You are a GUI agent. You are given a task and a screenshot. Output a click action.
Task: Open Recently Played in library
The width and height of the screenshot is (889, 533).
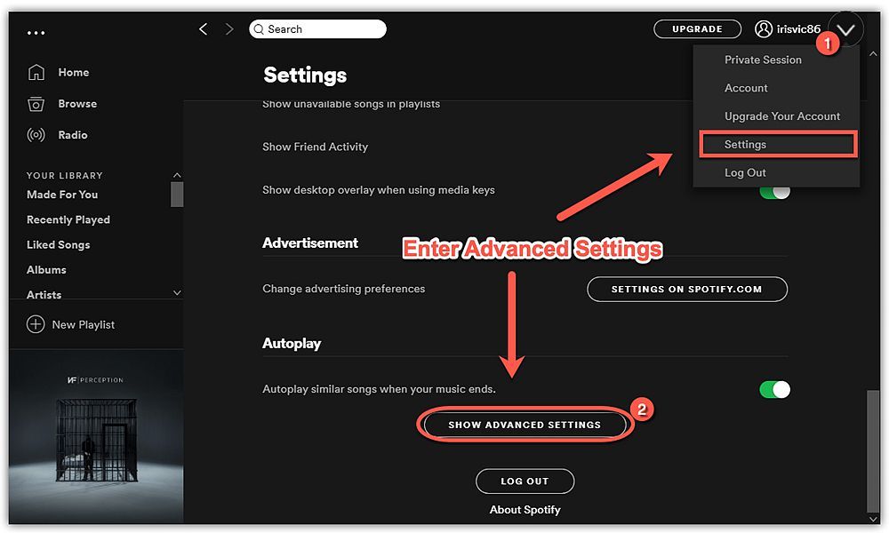[x=68, y=219]
